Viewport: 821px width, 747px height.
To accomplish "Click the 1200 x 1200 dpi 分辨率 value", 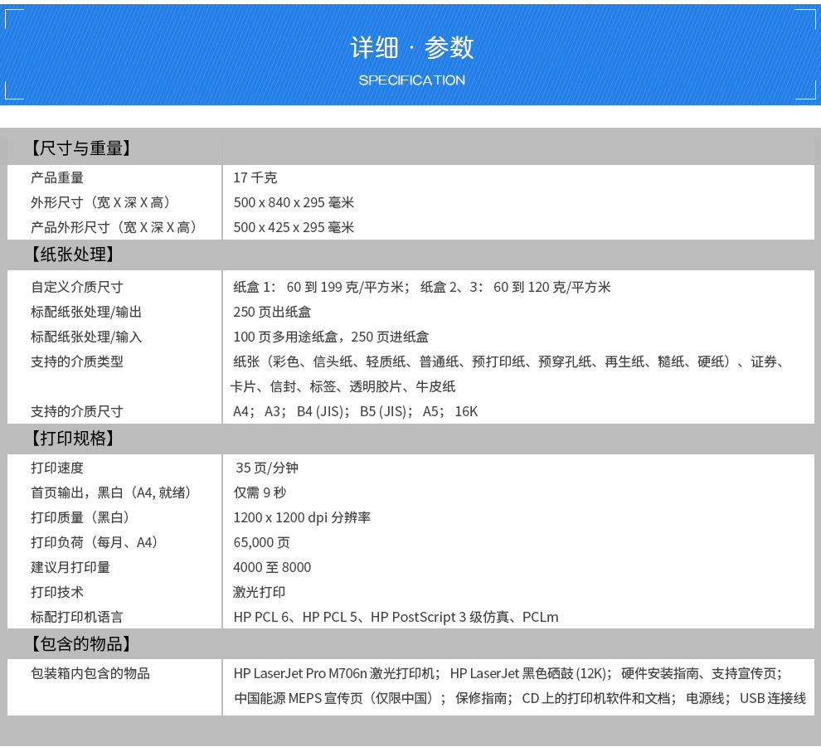I will coord(302,517).
